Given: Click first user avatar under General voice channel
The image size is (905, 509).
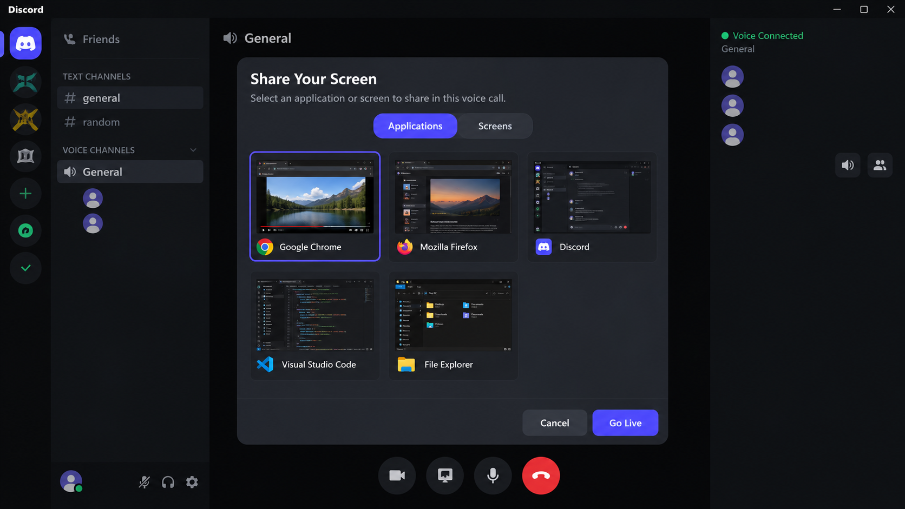Looking at the screenshot, I should [93, 198].
